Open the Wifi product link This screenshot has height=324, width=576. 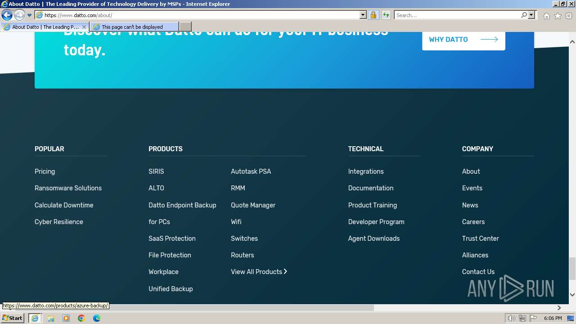(x=236, y=222)
